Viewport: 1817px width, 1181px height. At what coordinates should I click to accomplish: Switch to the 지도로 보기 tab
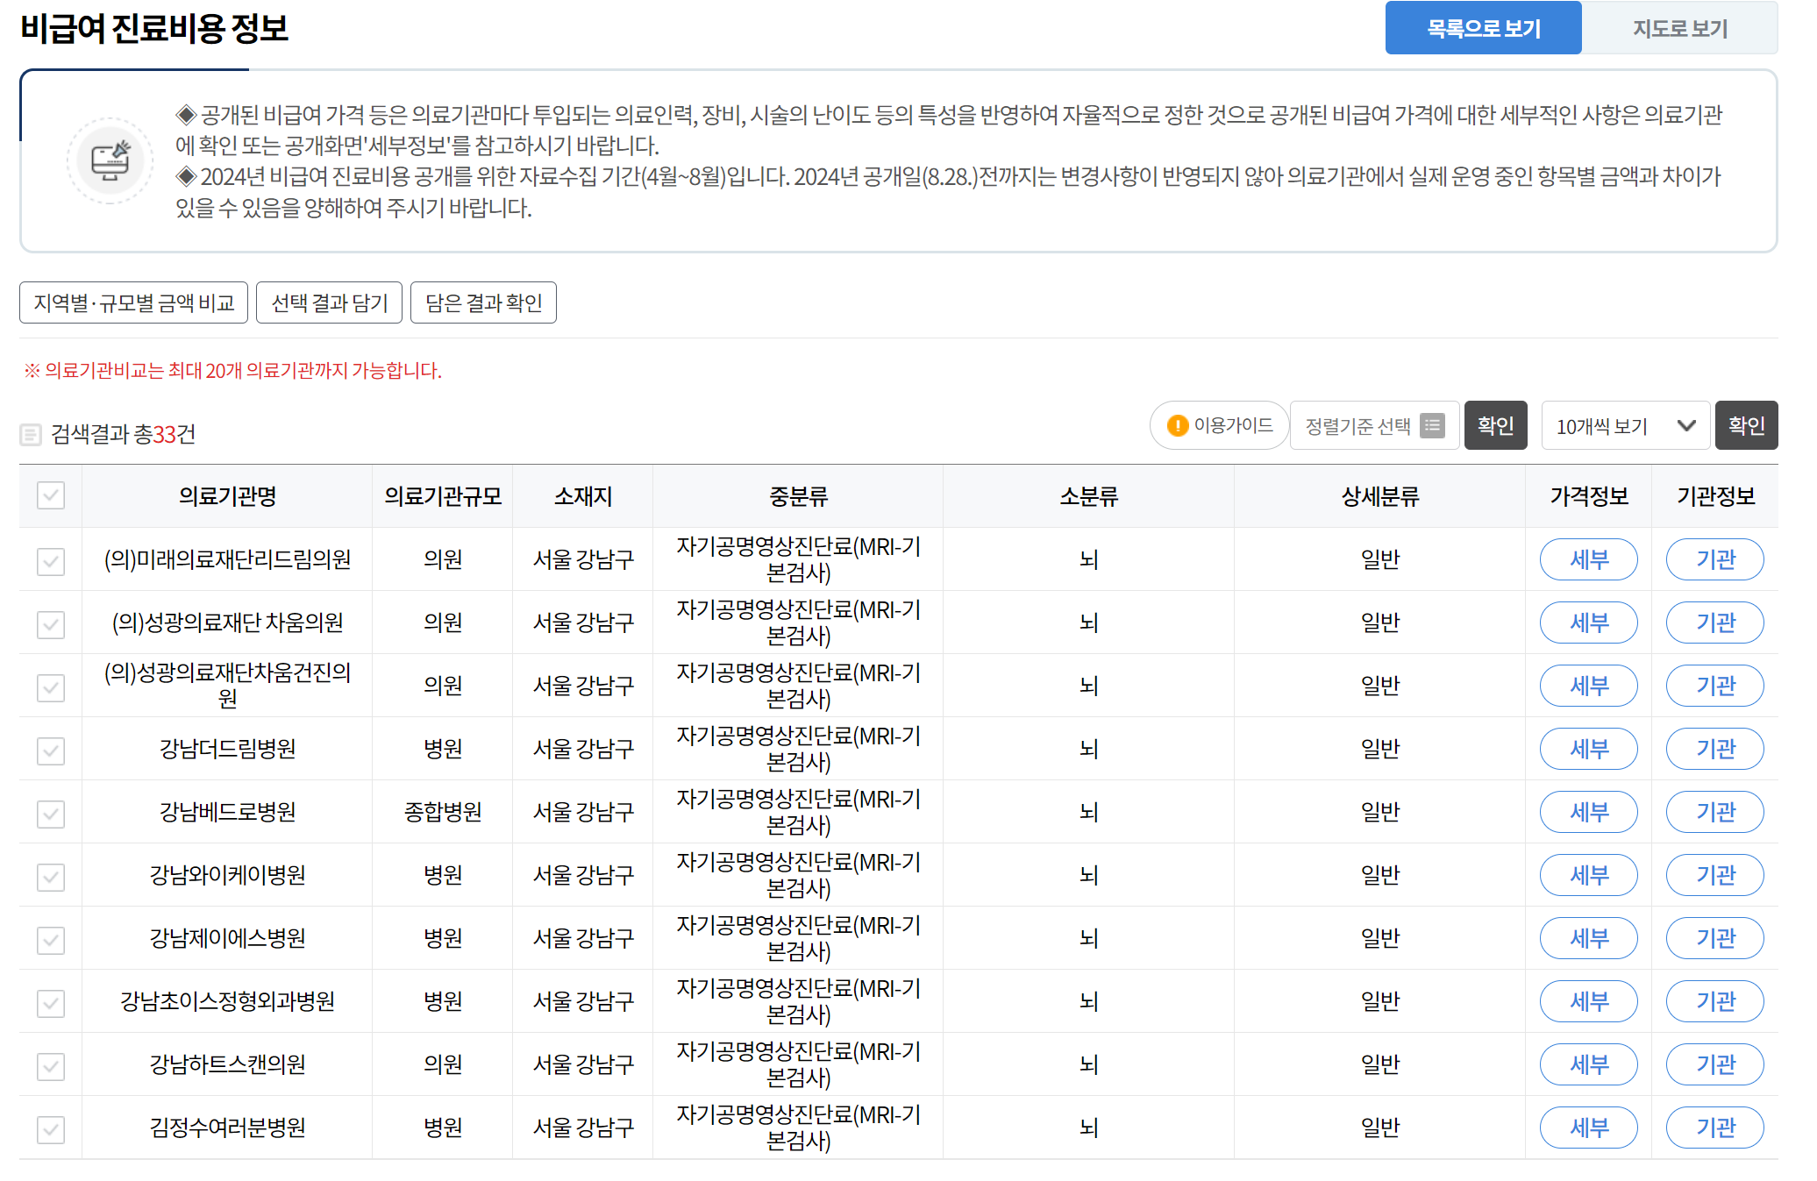click(x=1681, y=27)
